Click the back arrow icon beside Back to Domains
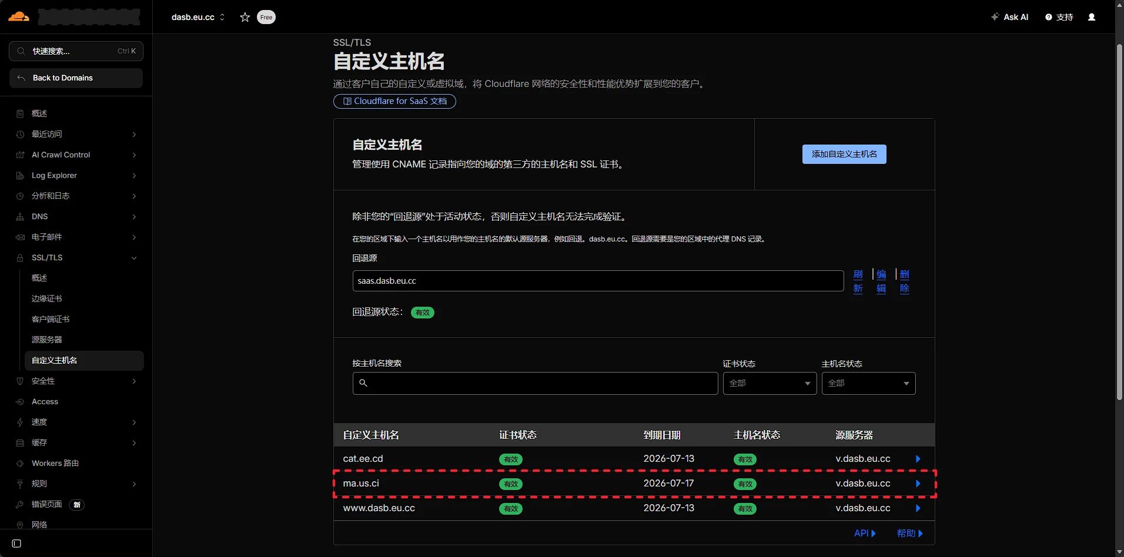 (x=21, y=78)
